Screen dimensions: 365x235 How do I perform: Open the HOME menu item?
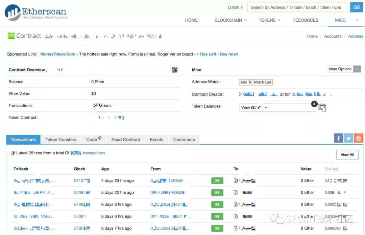pyautogui.click(x=191, y=20)
